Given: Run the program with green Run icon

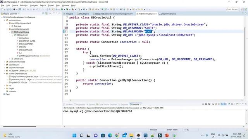Looking at the screenshot, I should 62,9.
